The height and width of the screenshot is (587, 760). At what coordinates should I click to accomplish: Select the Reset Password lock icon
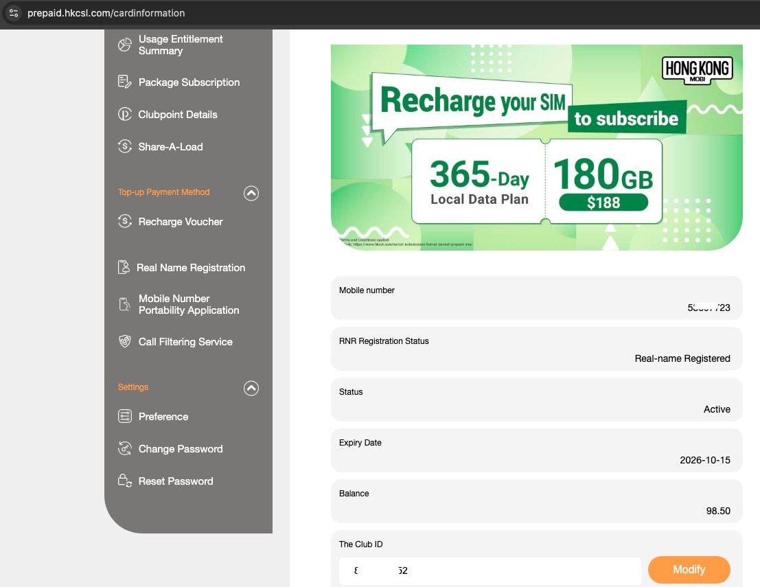(x=124, y=481)
